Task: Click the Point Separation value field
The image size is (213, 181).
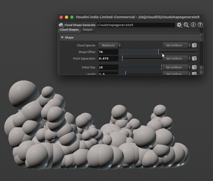Action: click(108, 58)
